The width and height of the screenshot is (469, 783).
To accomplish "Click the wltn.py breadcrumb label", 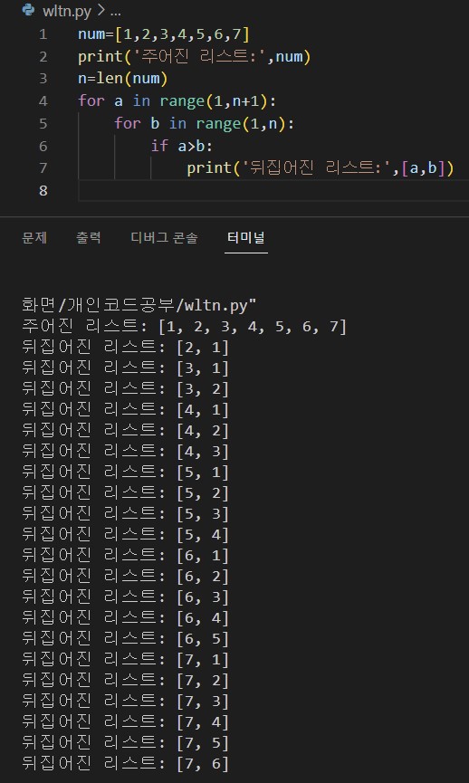I will coord(67,11).
